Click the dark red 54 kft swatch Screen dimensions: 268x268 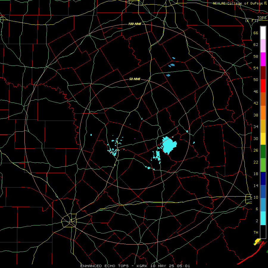click(263, 73)
